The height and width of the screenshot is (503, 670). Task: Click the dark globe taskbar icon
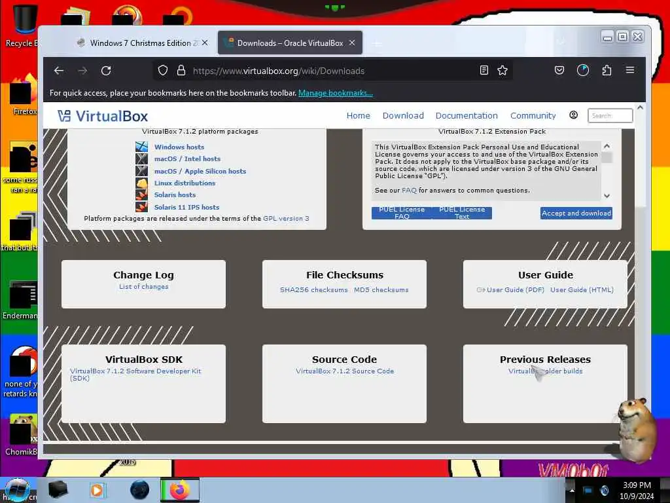click(x=140, y=490)
